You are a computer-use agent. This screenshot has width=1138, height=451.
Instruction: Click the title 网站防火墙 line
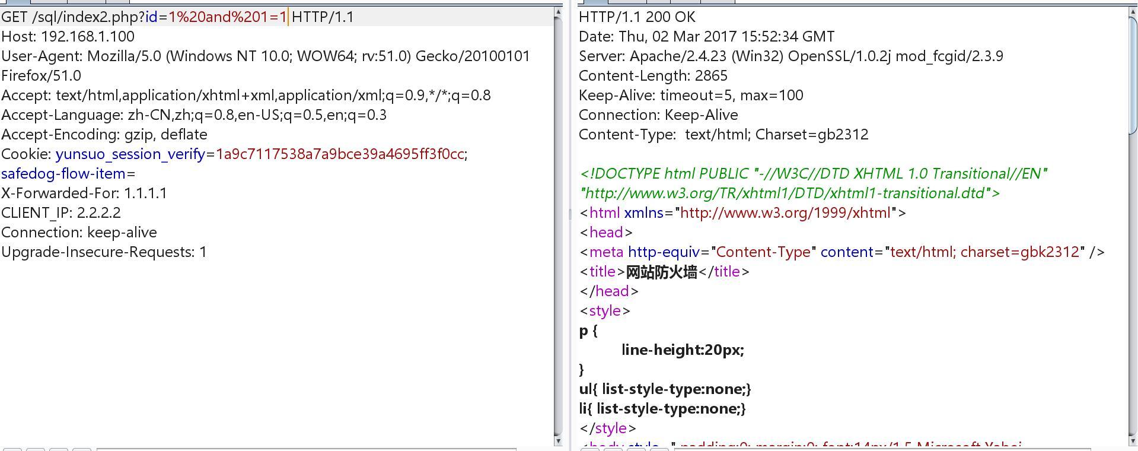(x=664, y=271)
